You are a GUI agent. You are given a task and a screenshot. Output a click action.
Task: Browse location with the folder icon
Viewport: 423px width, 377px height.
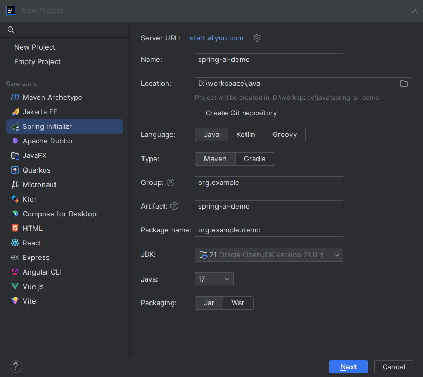point(404,84)
